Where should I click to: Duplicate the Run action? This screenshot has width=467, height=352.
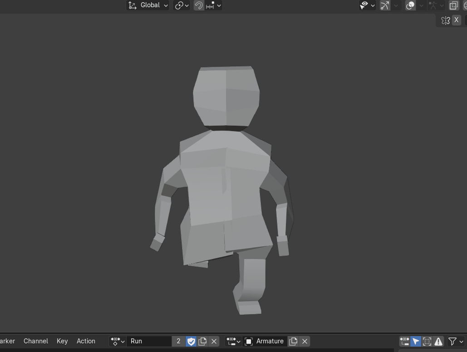[x=202, y=341]
